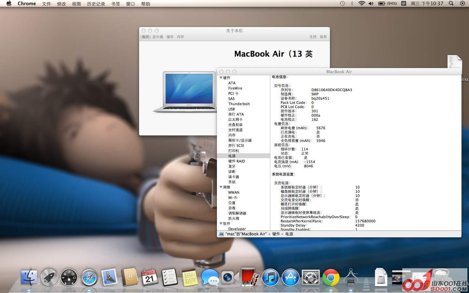Open Notification Center icon in menu bar
The image size is (469, 293).
(x=462, y=4)
